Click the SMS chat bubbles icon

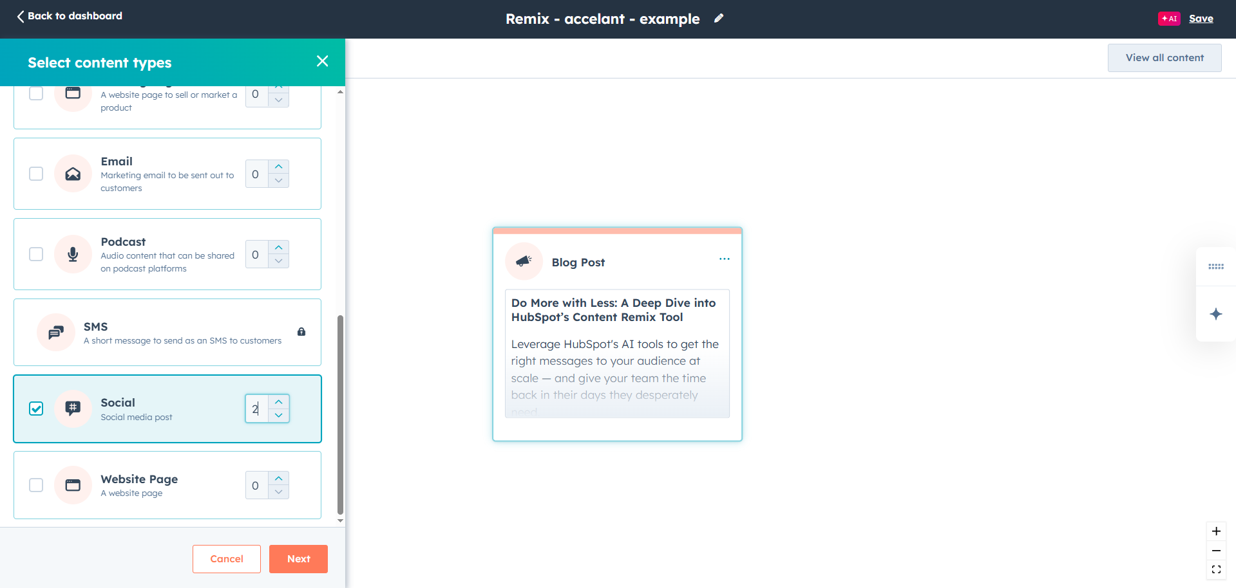(56, 332)
